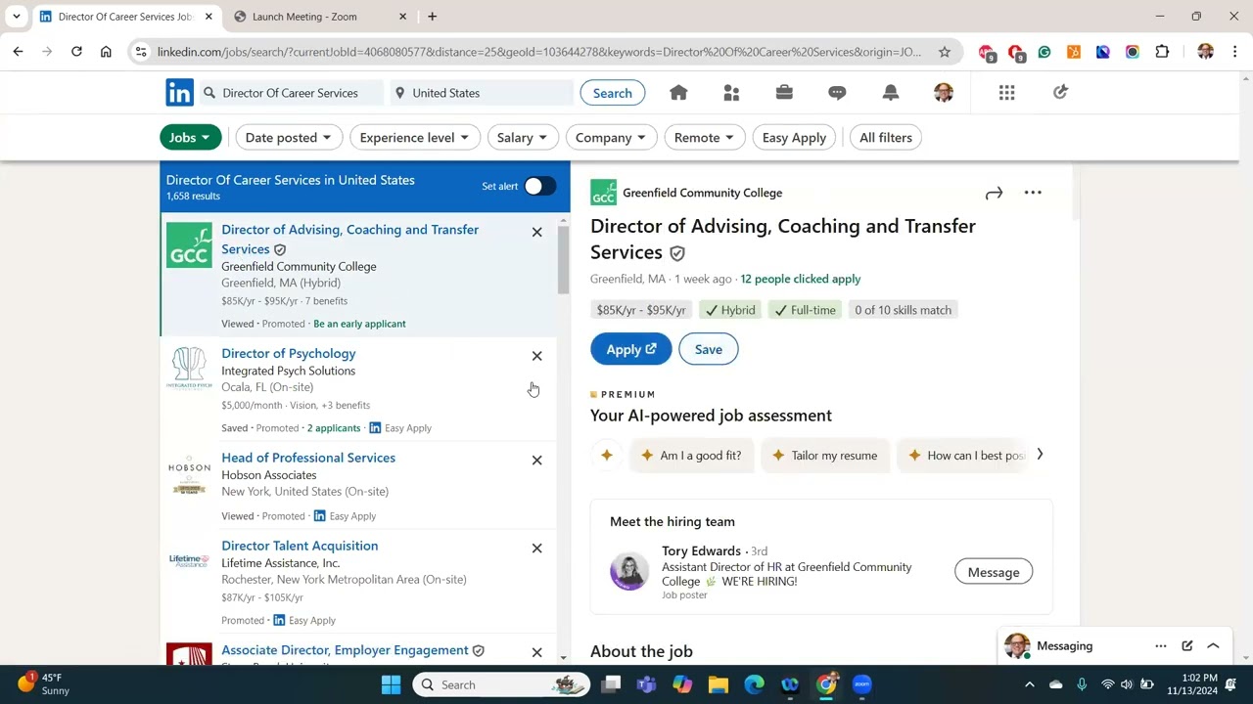Toggle the Easy Apply filter
Viewport: 1253px width, 704px height.
pyautogui.click(x=794, y=137)
